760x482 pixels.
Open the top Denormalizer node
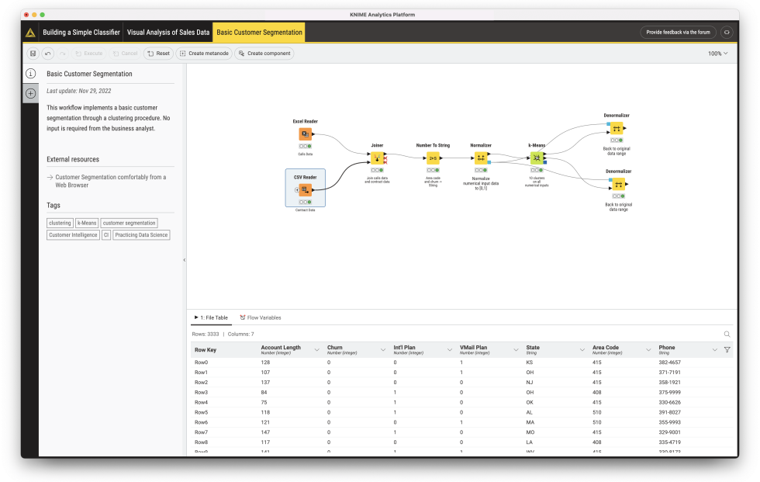click(x=618, y=127)
